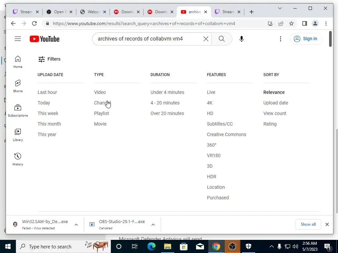Click the magnifier search button
Image resolution: width=338 pixels, height=253 pixels.
pos(221,39)
